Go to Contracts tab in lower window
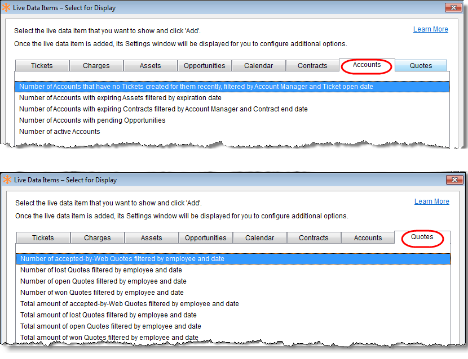 click(x=314, y=238)
